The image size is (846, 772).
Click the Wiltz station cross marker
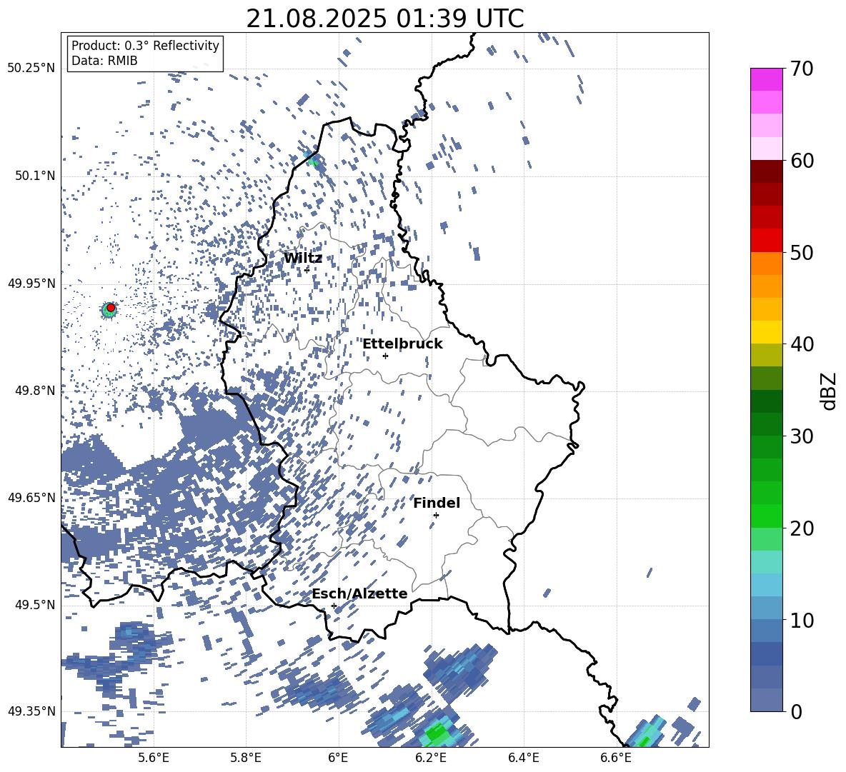(307, 269)
